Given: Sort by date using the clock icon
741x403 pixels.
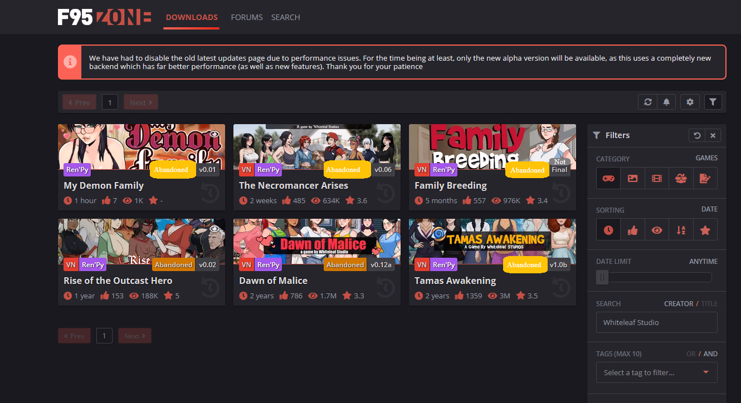Looking at the screenshot, I should point(608,230).
